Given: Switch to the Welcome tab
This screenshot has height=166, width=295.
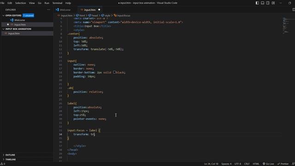Looking at the screenshot, I should tap(65, 10).
